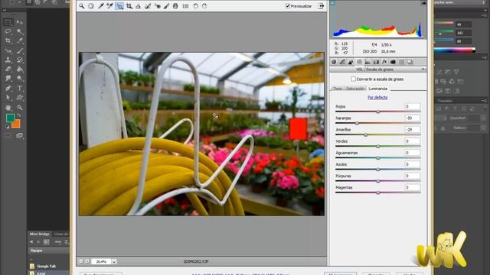
Task: Toggle highlight clipping warning in histogram
Action: (423, 3)
